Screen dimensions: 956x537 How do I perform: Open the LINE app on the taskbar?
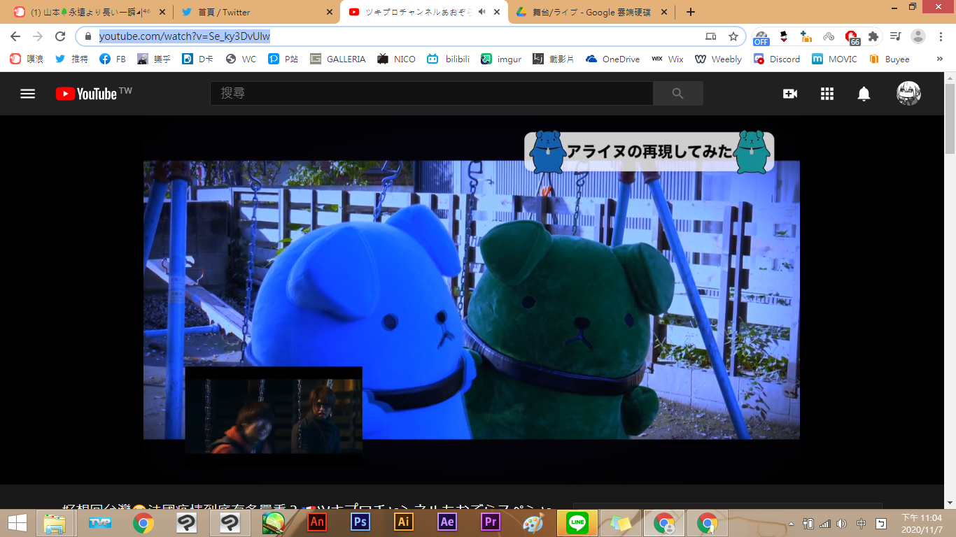[577, 522]
